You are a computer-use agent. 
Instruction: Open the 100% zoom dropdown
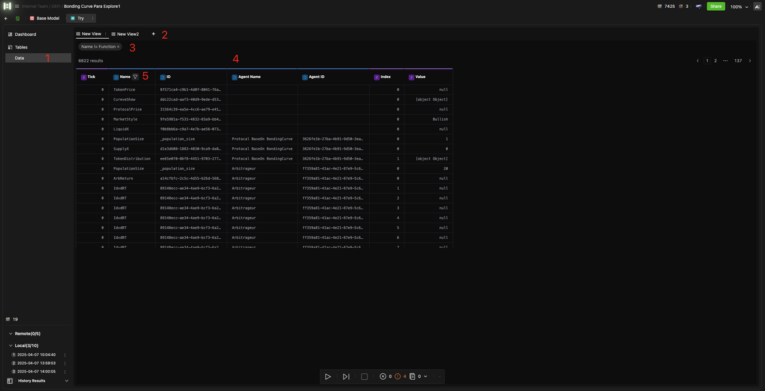pos(739,7)
